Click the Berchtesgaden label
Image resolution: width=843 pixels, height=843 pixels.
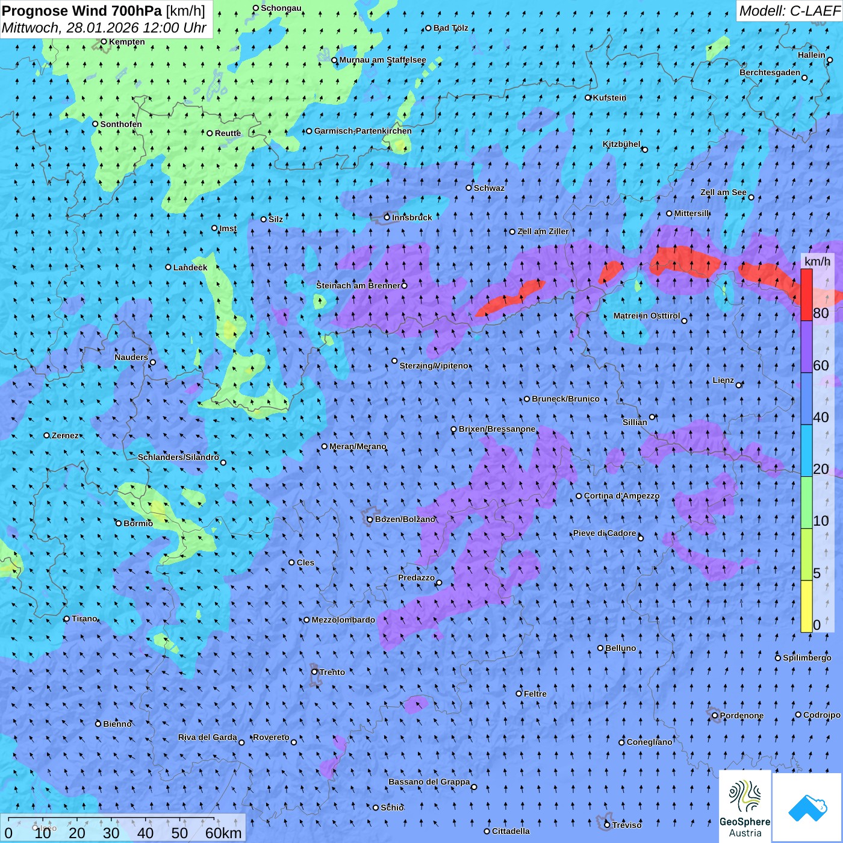770,72
